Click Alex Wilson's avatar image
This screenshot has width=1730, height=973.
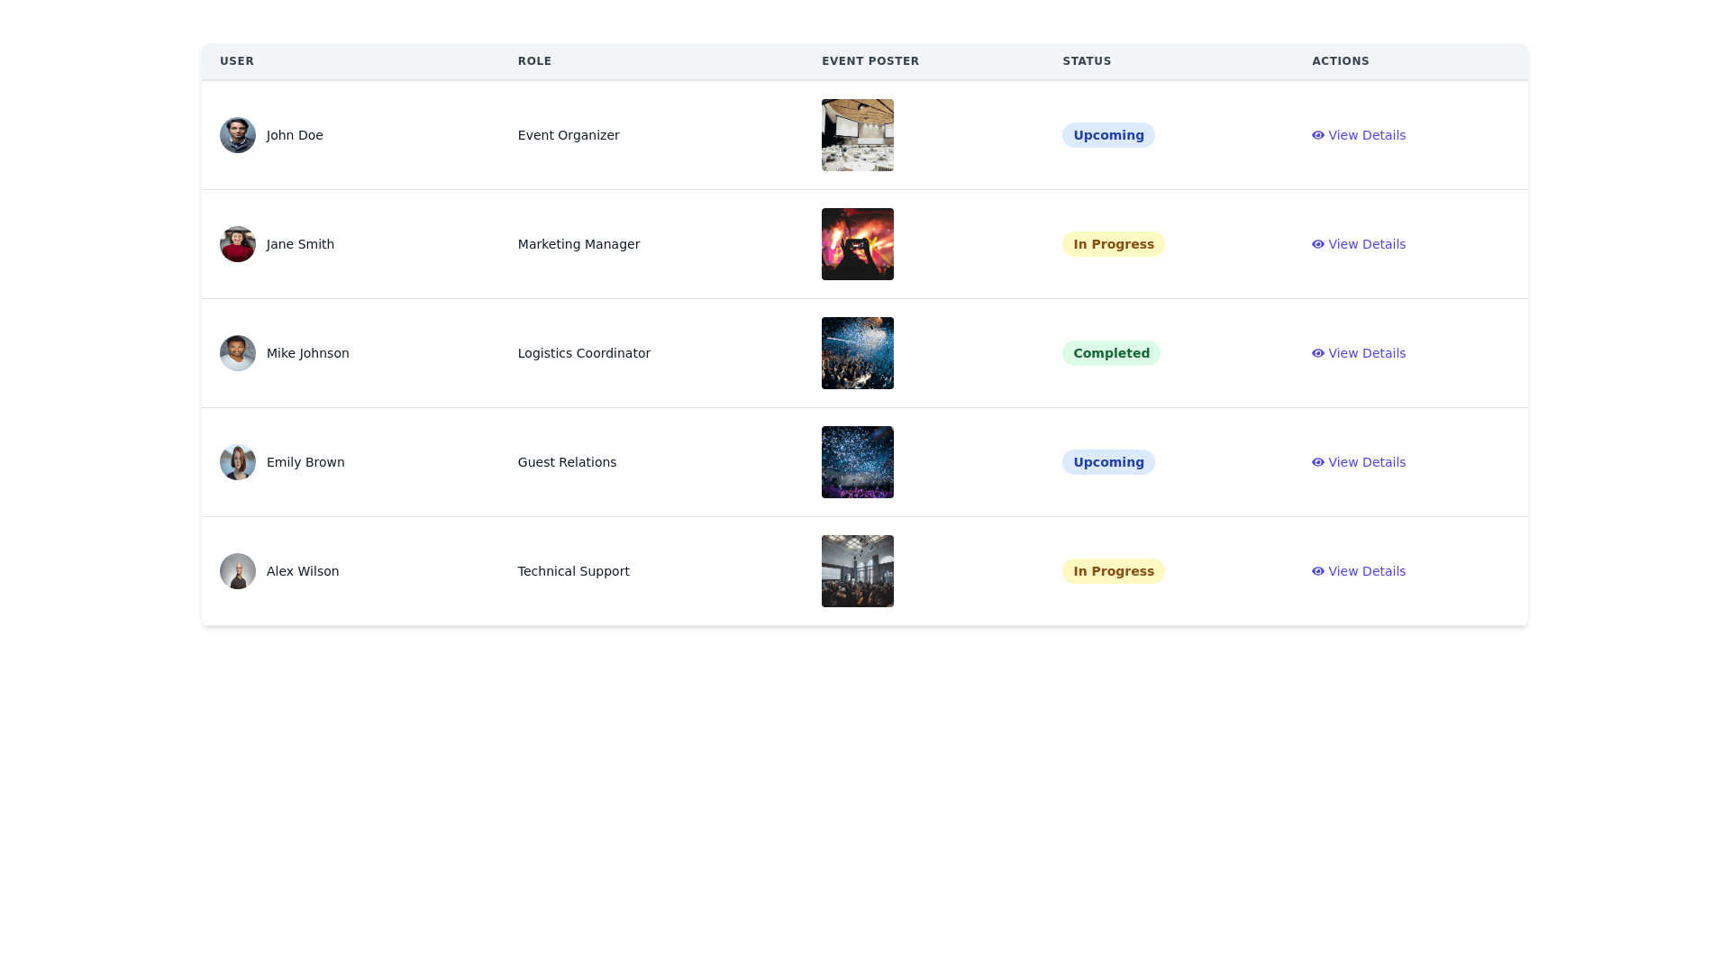[x=238, y=571]
